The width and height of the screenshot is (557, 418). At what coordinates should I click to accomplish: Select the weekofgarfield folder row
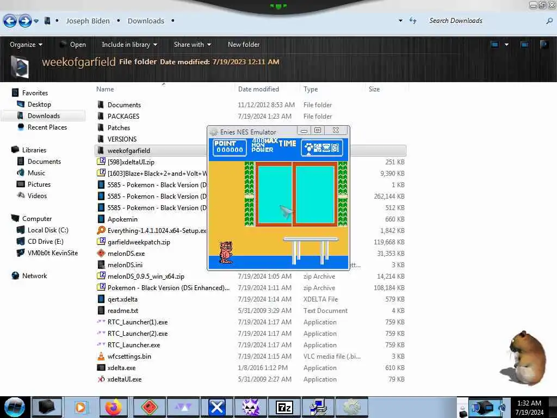[x=250, y=151]
